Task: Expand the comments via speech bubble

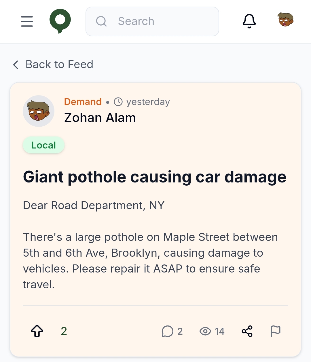Action: (168, 331)
